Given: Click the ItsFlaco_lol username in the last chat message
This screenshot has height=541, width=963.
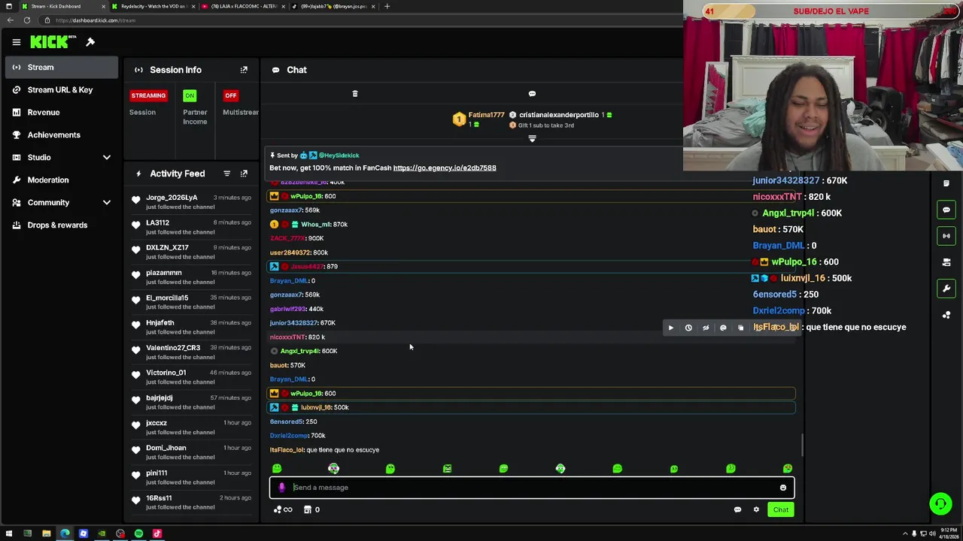Looking at the screenshot, I should [287, 450].
